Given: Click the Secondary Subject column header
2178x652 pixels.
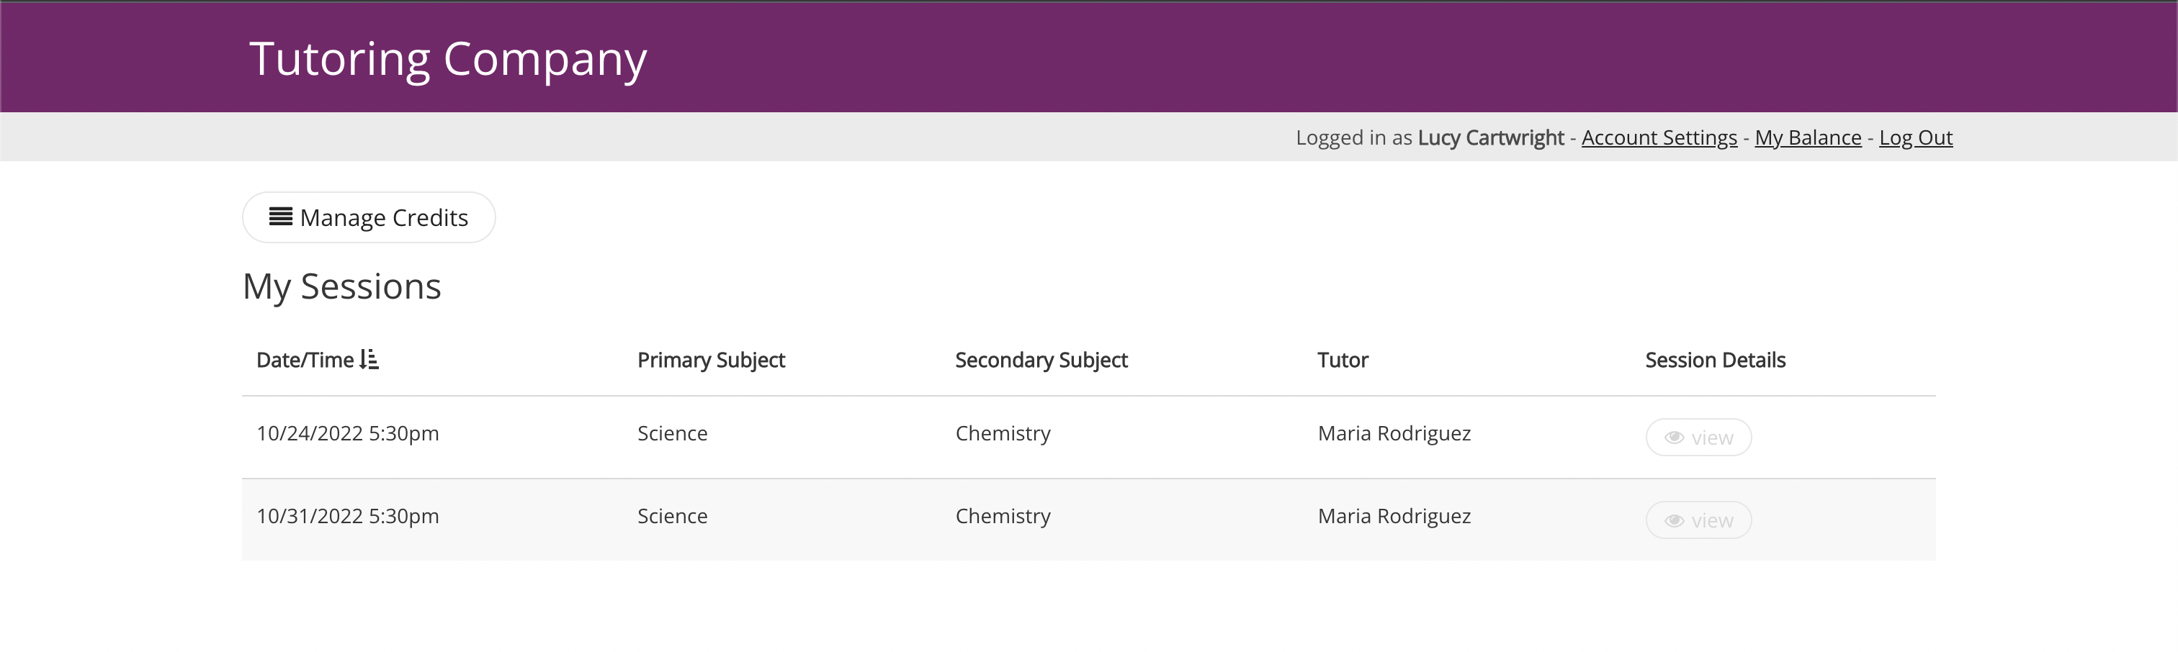Looking at the screenshot, I should tap(1041, 360).
